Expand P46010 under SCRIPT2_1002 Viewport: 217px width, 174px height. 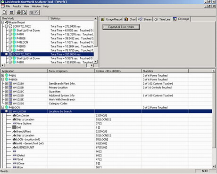[10, 46]
